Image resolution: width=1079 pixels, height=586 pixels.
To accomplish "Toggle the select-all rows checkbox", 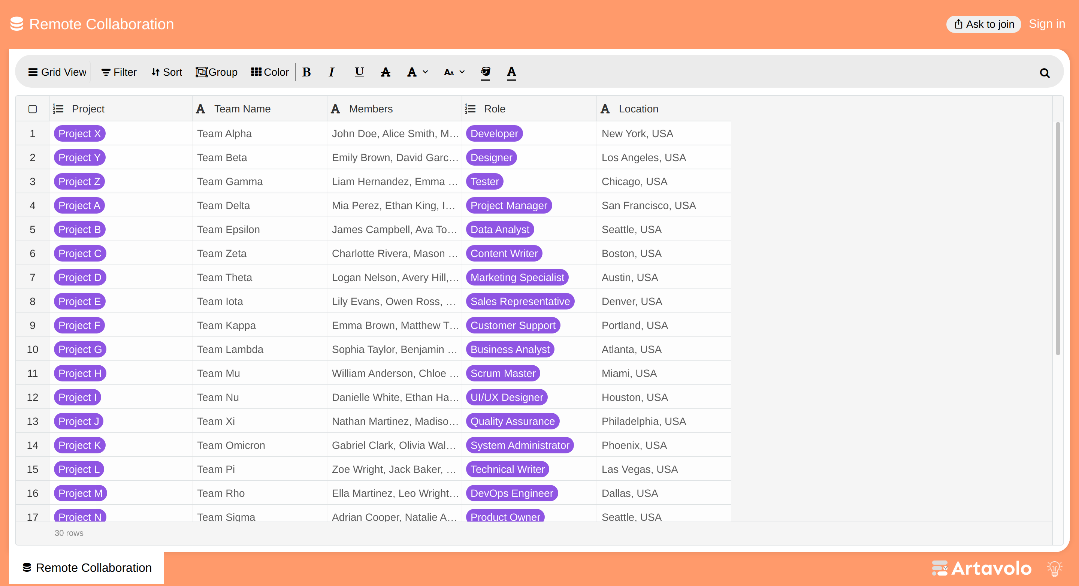I will pyautogui.click(x=33, y=109).
